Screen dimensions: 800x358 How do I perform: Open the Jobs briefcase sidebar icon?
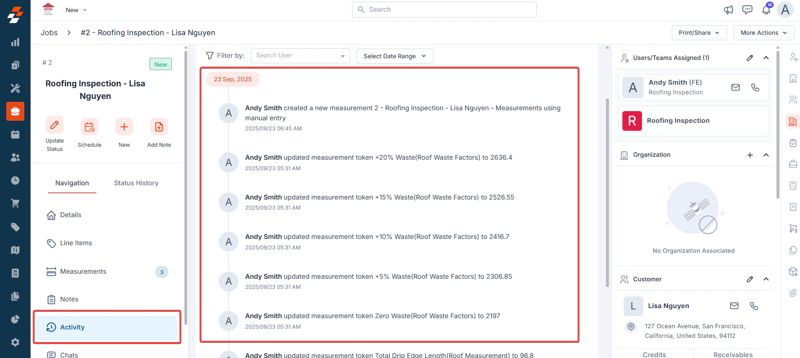pyautogui.click(x=15, y=111)
